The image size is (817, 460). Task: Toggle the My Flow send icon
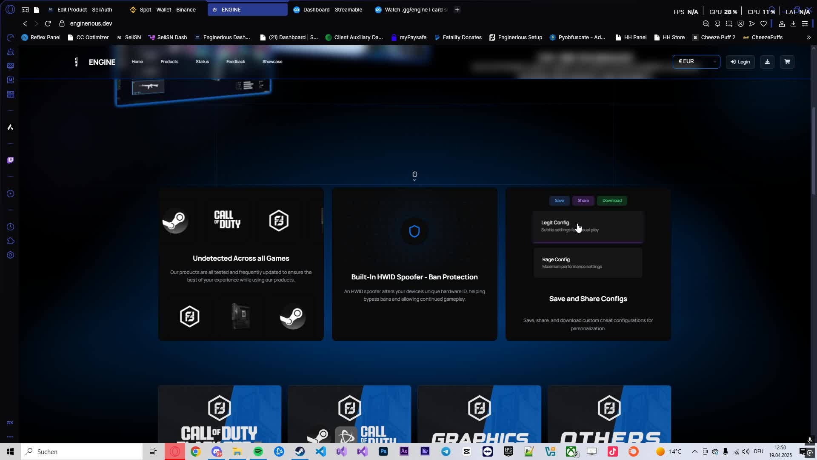click(x=752, y=23)
